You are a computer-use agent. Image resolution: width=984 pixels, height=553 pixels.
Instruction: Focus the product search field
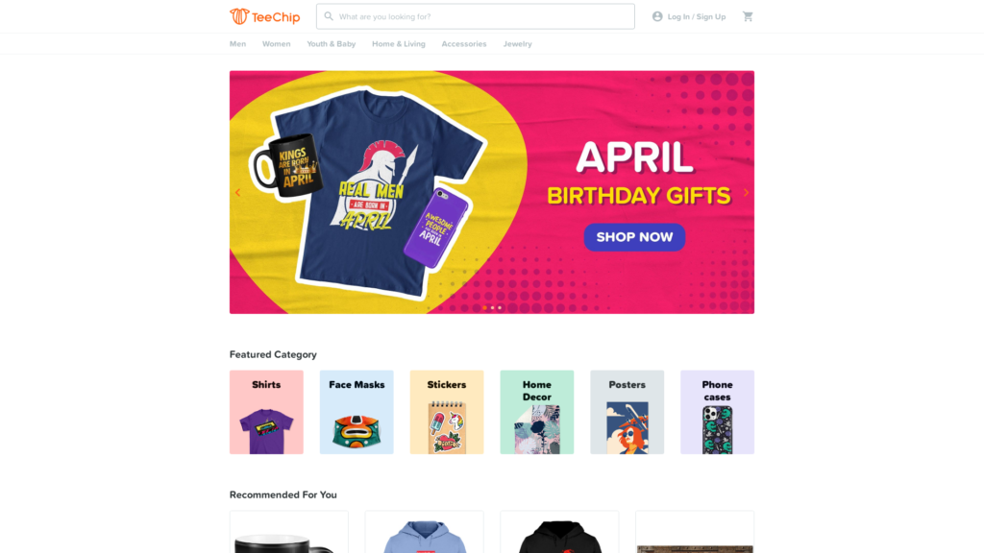475,16
